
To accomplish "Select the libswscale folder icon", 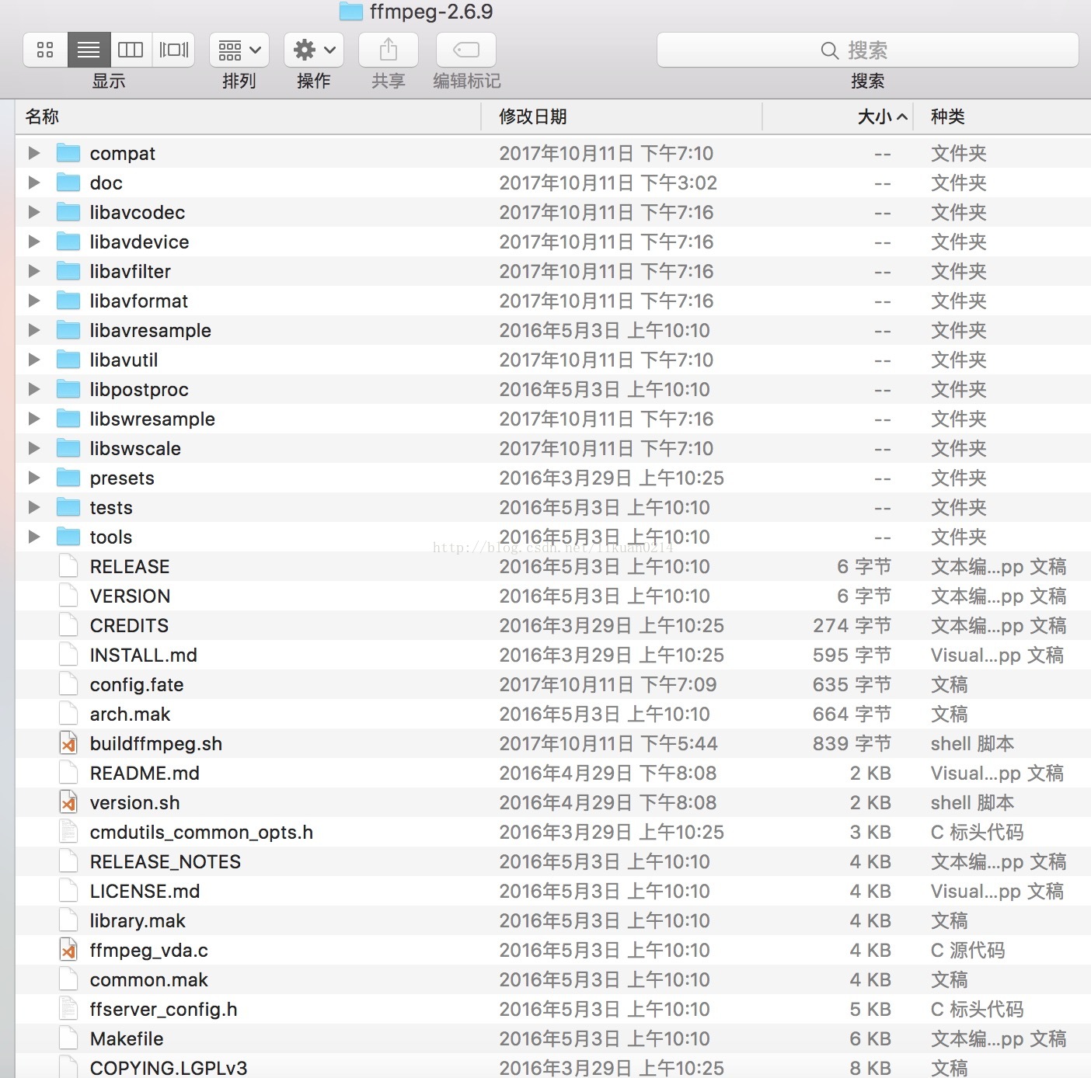I will (x=68, y=448).
